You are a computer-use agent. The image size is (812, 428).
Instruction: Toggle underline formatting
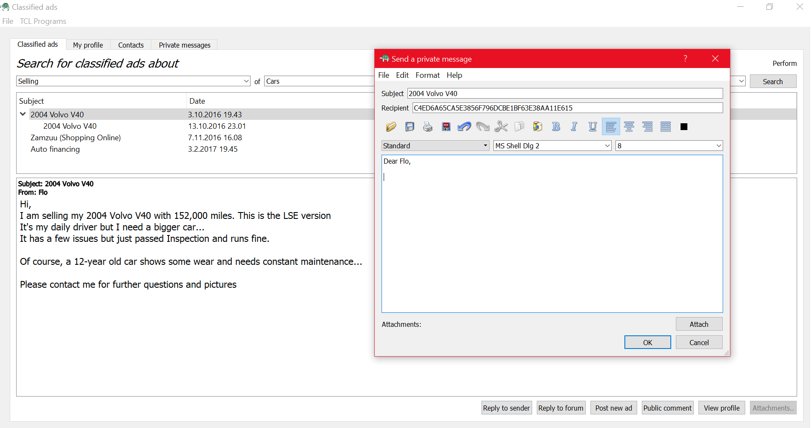[x=592, y=127]
